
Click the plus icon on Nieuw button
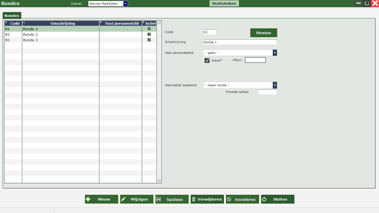click(88, 199)
